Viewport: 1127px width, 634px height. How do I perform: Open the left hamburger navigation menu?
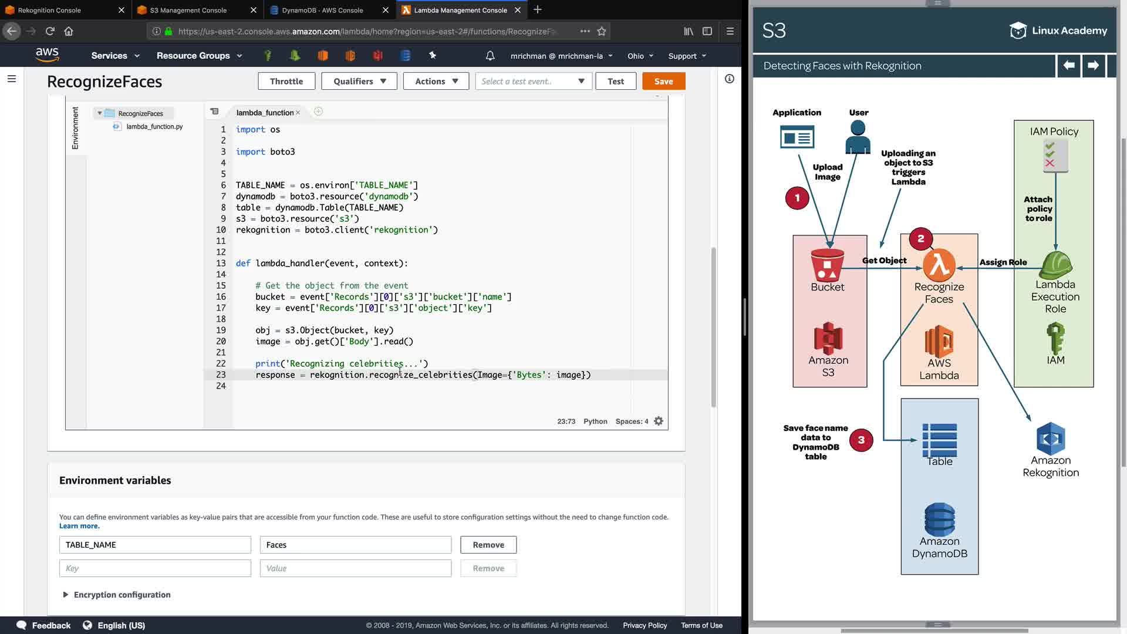tap(12, 79)
